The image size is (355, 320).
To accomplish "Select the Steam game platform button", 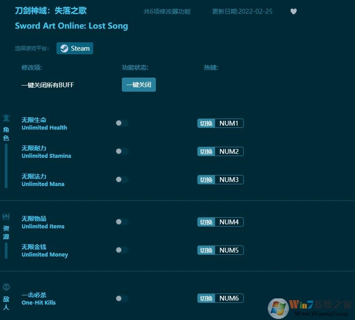I will (75, 48).
